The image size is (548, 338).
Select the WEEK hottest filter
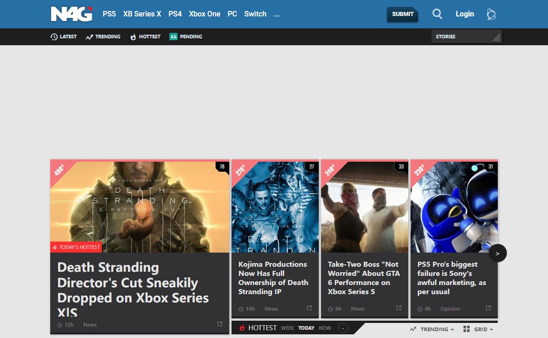(288, 328)
